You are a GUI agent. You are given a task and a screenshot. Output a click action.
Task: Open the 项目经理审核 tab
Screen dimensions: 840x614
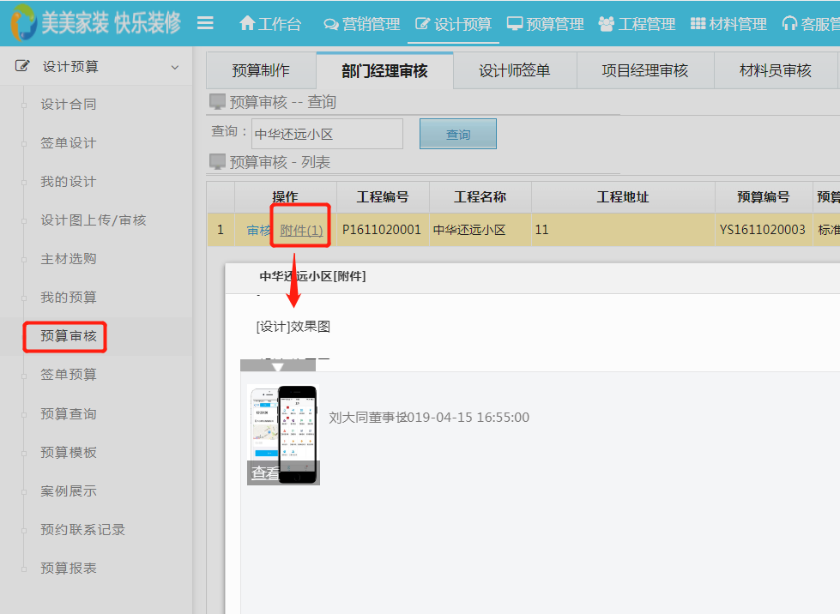[x=645, y=69]
